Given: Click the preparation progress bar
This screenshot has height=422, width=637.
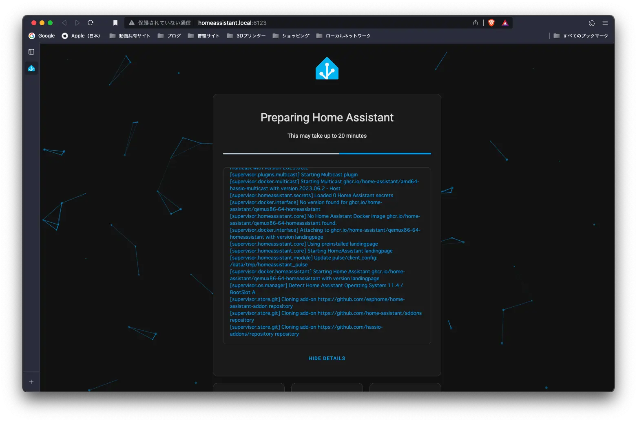Looking at the screenshot, I should point(327,154).
